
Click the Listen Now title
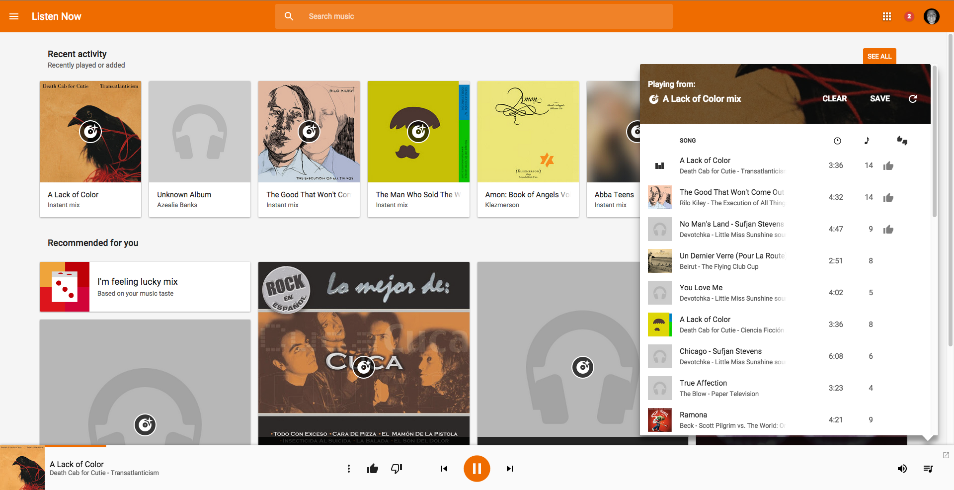point(56,16)
